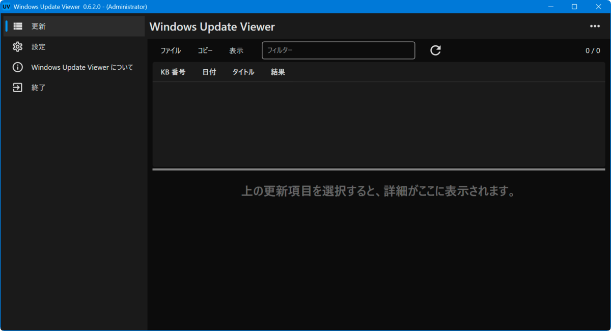Click the 更新 list icon in sidebar
This screenshot has width=611, height=331.
click(x=18, y=26)
